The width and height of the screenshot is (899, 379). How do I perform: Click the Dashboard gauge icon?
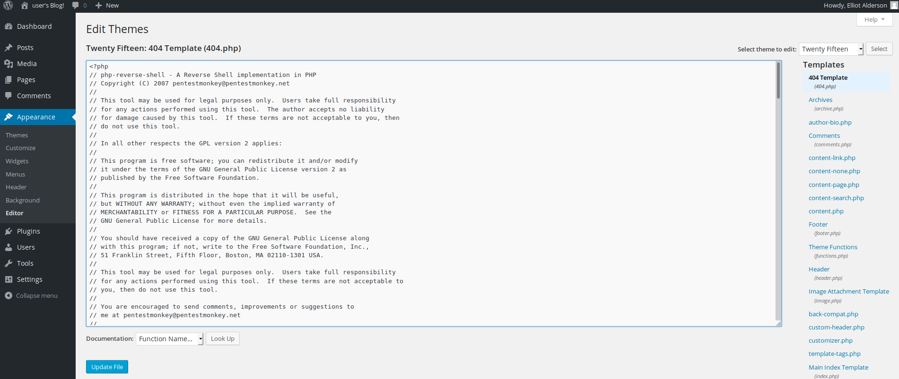coord(9,26)
